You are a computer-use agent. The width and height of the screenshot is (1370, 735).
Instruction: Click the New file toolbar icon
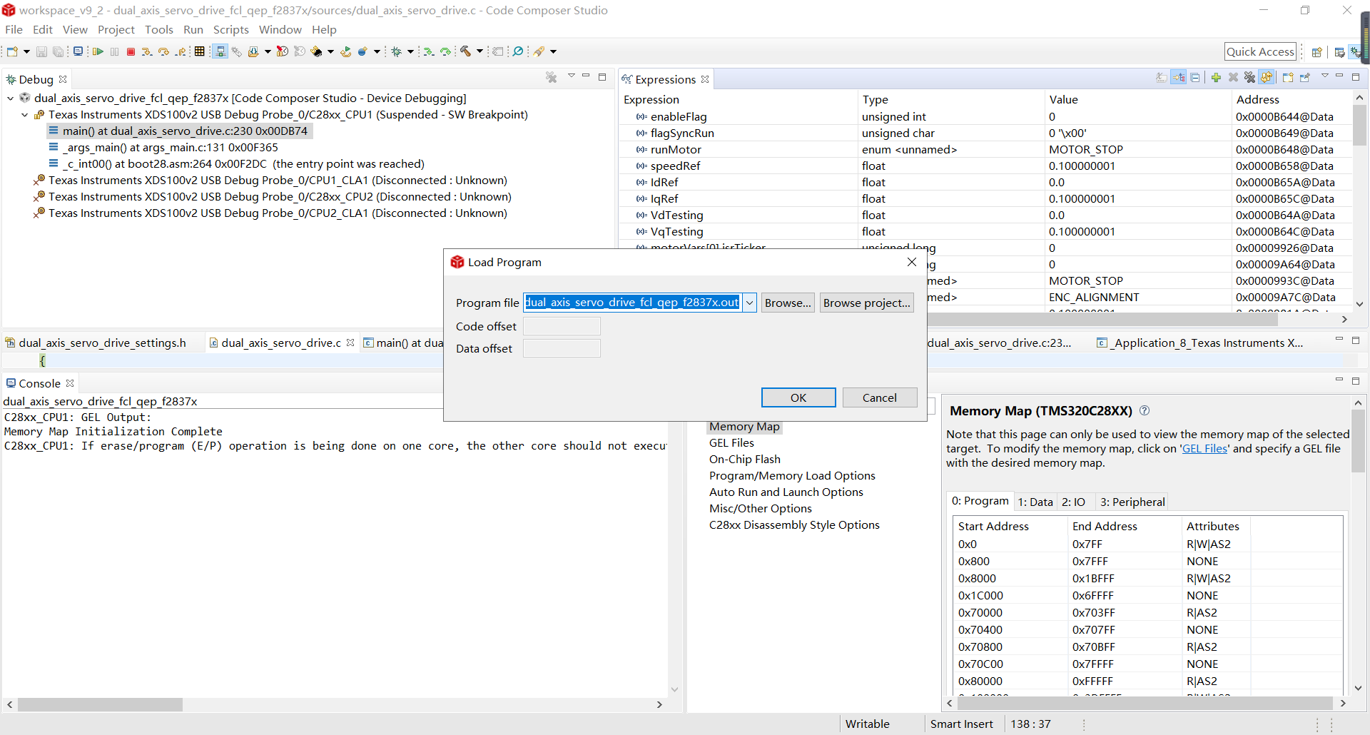(x=12, y=51)
